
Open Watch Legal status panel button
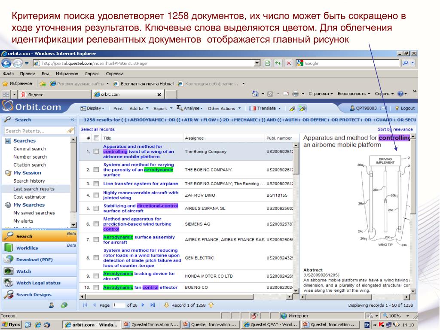coord(40,283)
